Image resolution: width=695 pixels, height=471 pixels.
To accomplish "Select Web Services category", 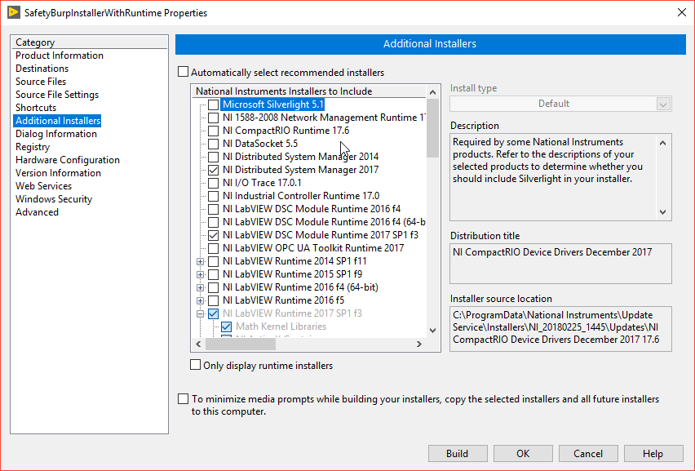I will pos(44,186).
